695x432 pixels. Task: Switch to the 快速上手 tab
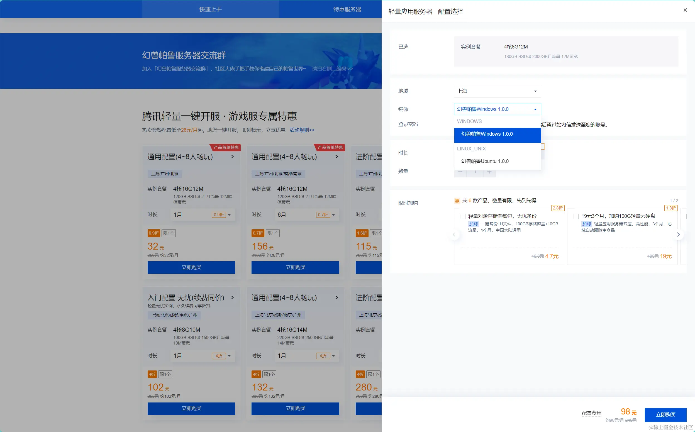210,9
